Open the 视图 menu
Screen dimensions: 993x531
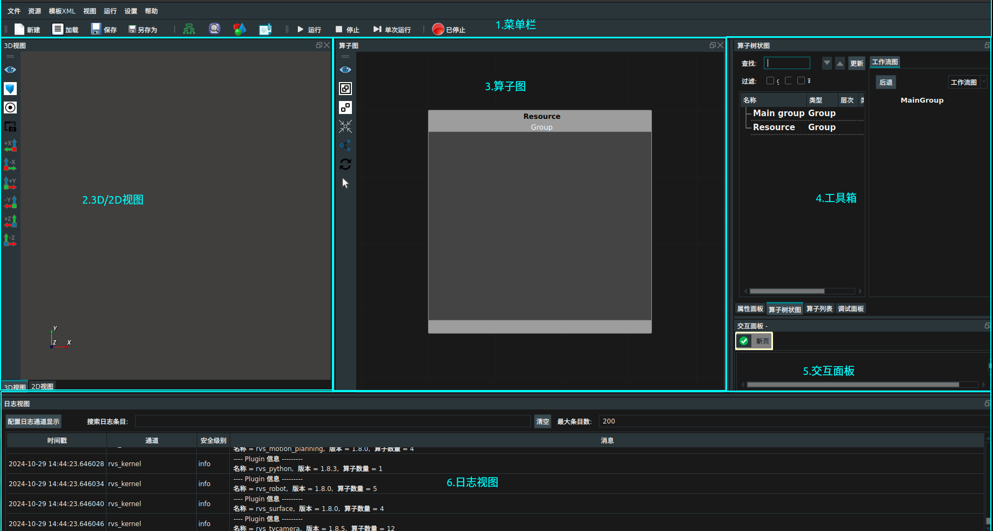point(90,11)
